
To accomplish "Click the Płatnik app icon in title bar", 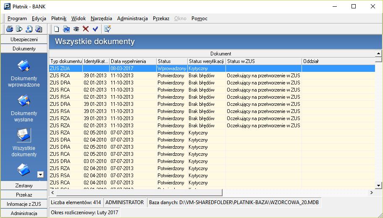I will pyautogui.click(x=7, y=6).
